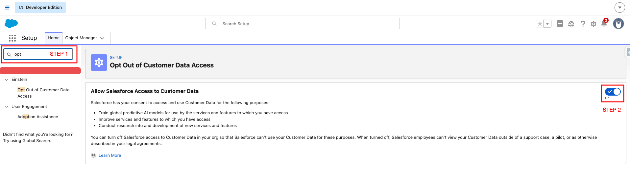This screenshot has height=183, width=630.
Task: Collapse the Einstein section
Action: pos(7,80)
